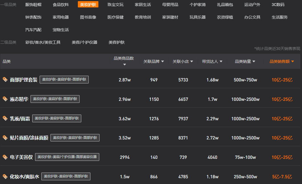Click the 美妆护肤-美容/个护仪器-面部美容仪器 tag

pos(67,157)
